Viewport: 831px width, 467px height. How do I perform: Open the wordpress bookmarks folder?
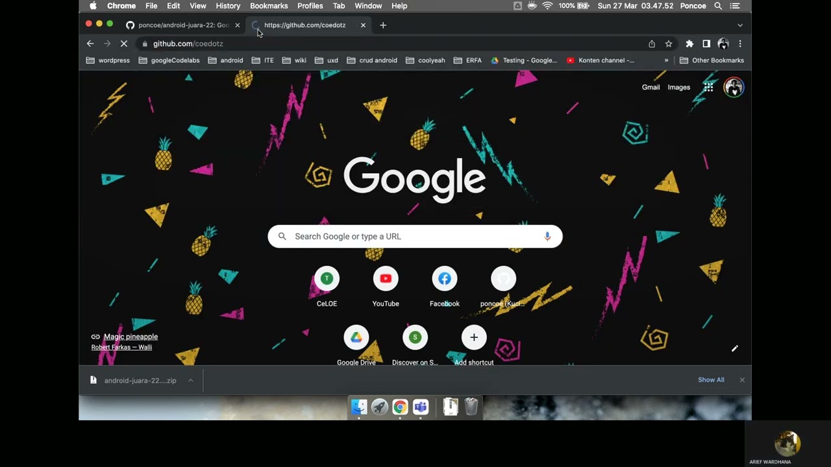pyautogui.click(x=108, y=60)
